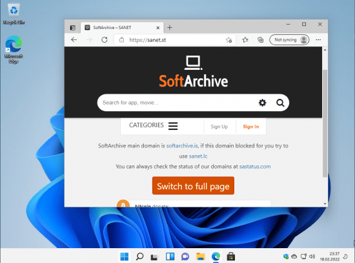Click OneDrive cloud tray icon

click(294, 257)
